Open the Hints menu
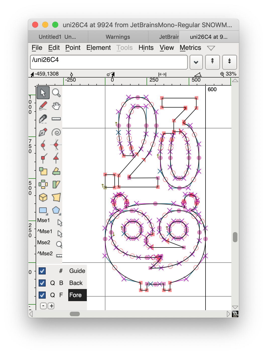This screenshot has width=267, height=355. point(146,48)
